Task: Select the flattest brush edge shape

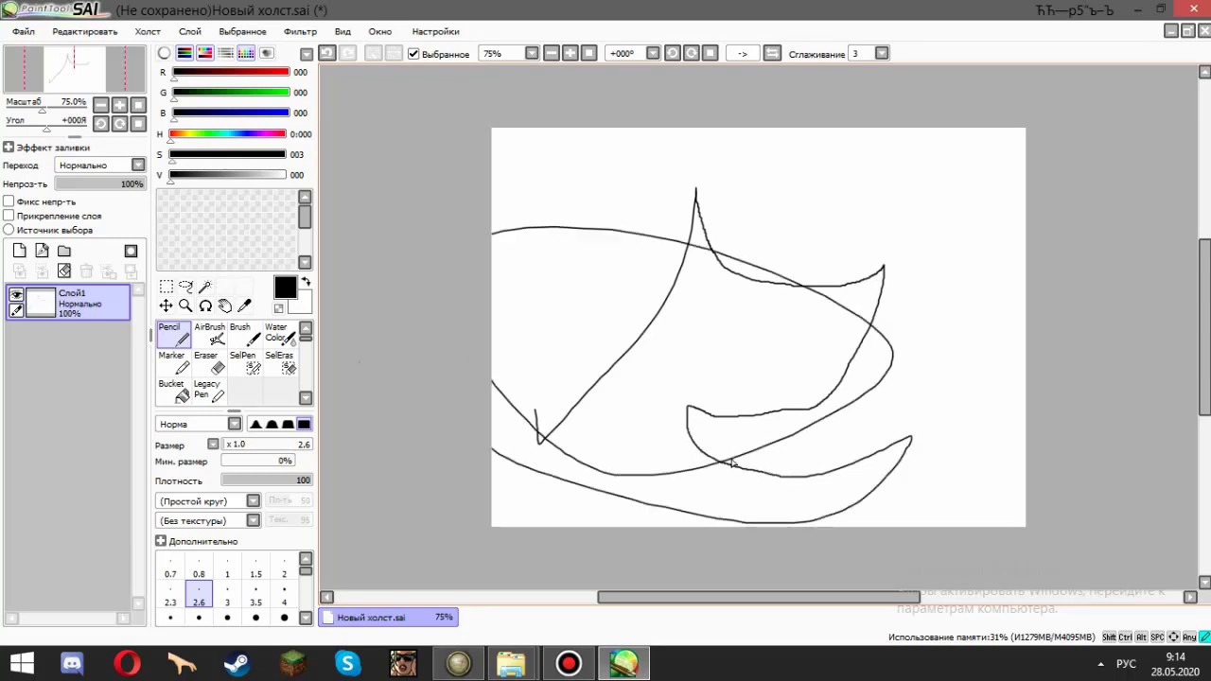Action: (x=304, y=424)
